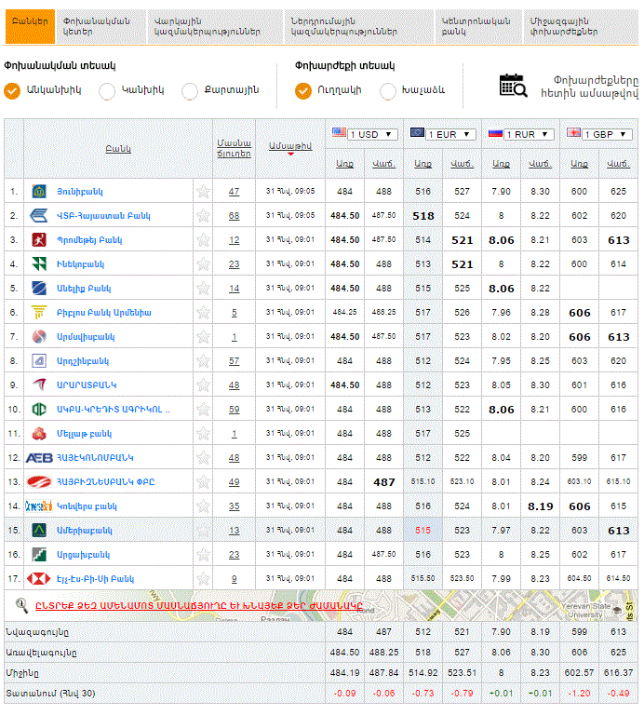Image resolution: width=644 pixels, height=715 pixels.
Task: Click the star icon in the Converse Bank row
Action: [202, 506]
